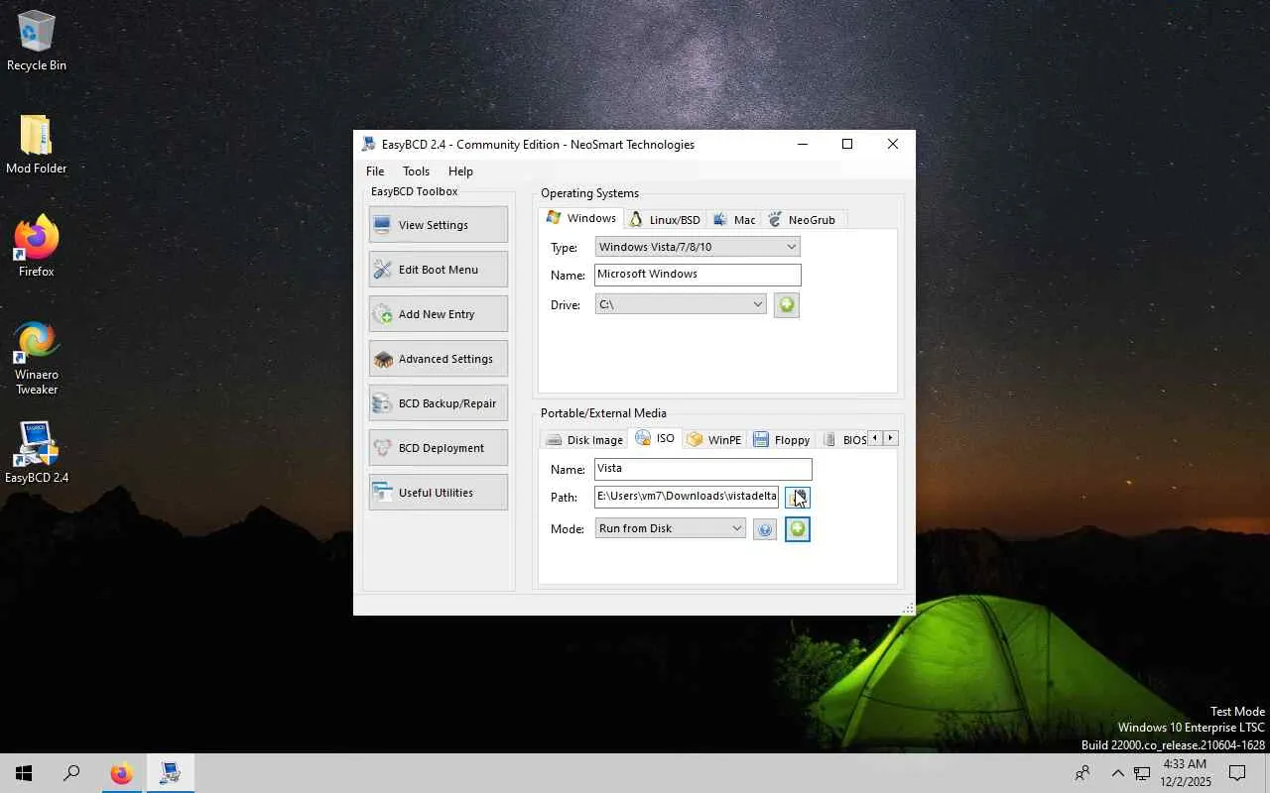Open the People icon in the taskbar

coord(1082,773)
